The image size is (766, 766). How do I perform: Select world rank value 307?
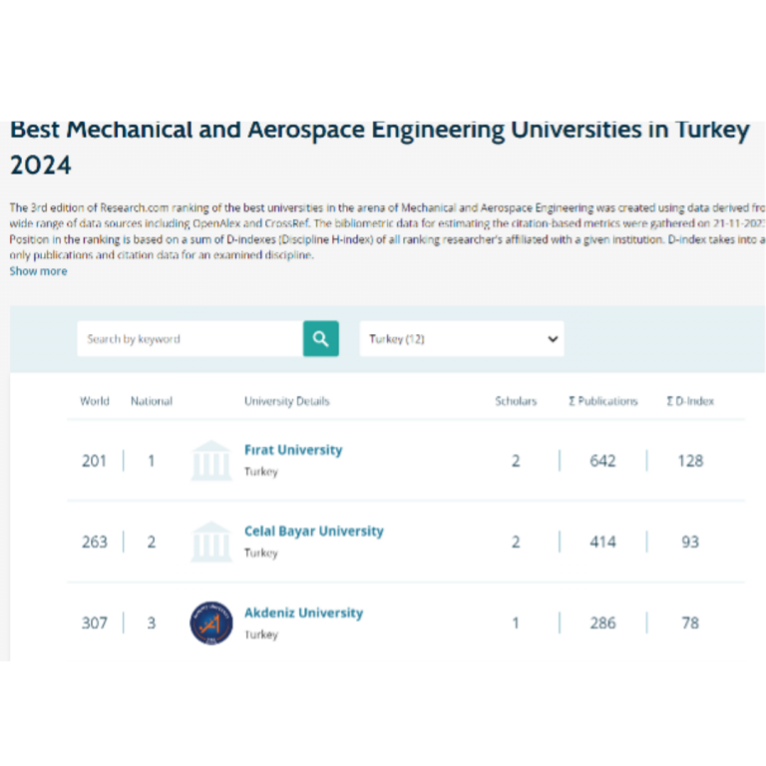[95, 622]
